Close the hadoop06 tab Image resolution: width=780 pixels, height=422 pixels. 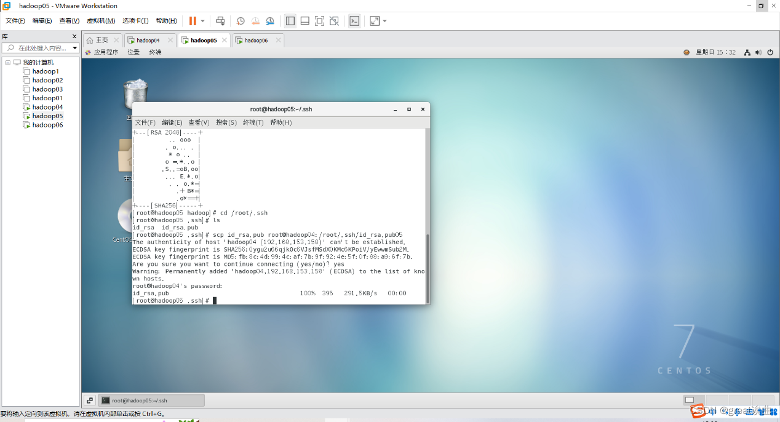click(x=278, y=40)
